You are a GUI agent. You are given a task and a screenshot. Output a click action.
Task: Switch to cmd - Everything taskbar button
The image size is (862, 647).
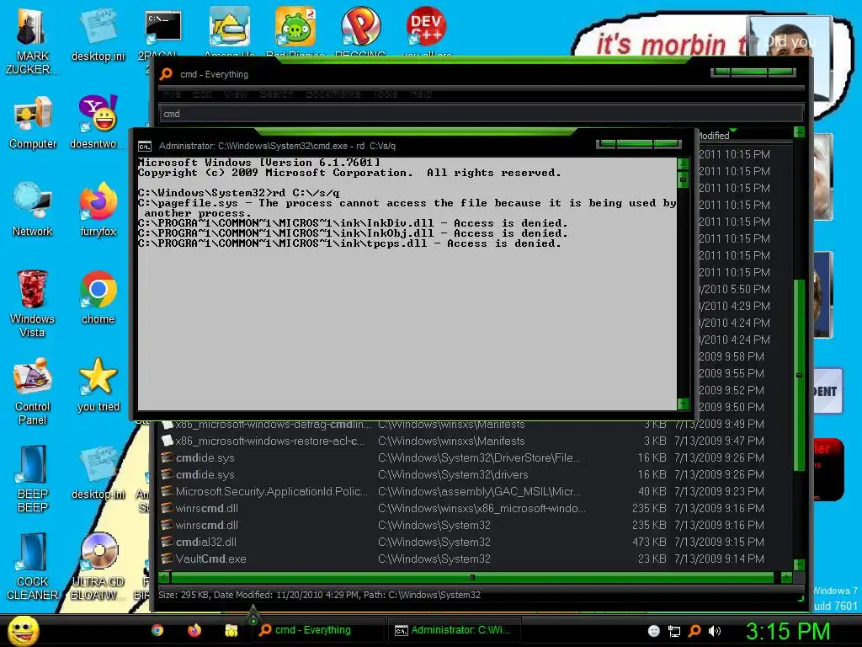319,630
